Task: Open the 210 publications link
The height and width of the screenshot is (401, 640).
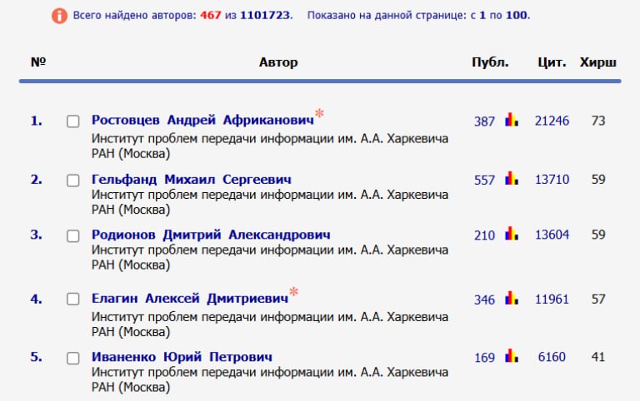Action: point(484,235)
